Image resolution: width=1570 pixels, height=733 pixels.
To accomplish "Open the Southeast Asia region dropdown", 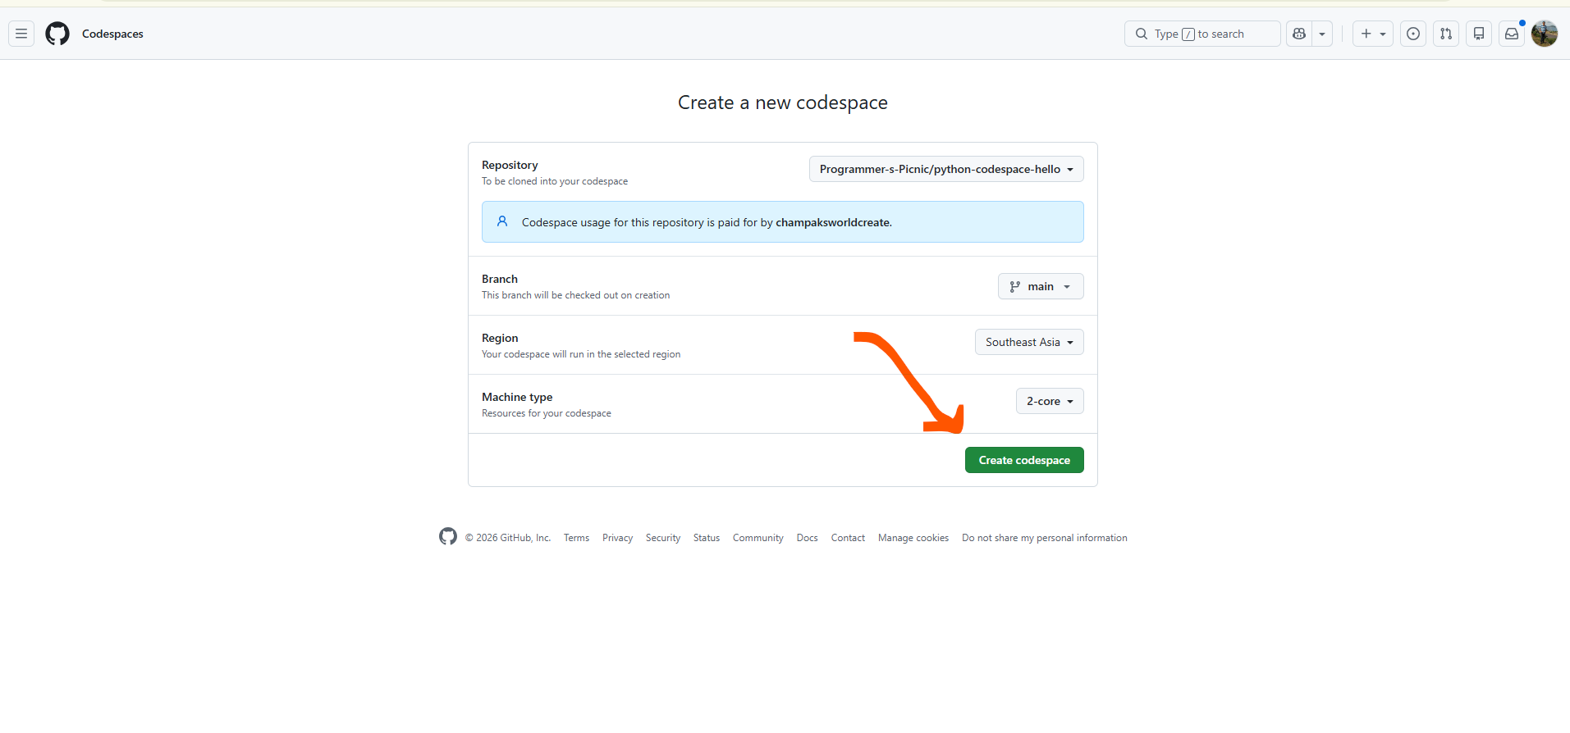I will [1029, 342].
